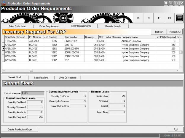
Task: Click the PO Number column header
Action: 36,37
